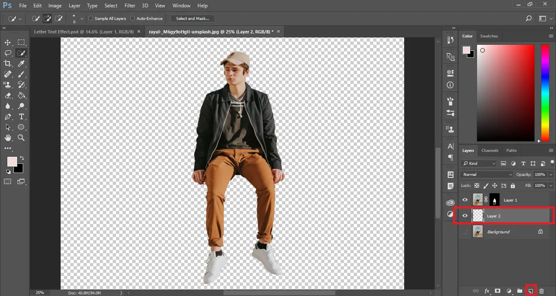Open the Kind filter dropdown

point(478,163)
